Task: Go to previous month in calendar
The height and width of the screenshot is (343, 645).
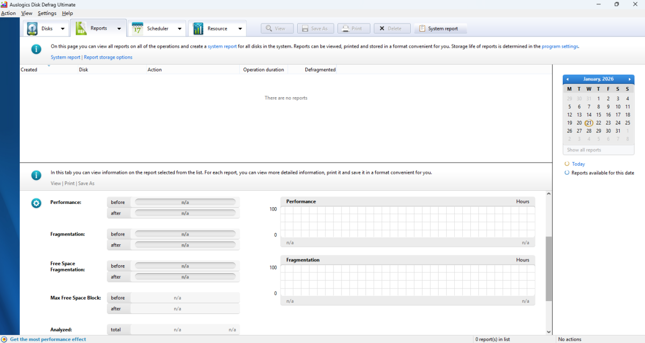Action: click(568, 79)
